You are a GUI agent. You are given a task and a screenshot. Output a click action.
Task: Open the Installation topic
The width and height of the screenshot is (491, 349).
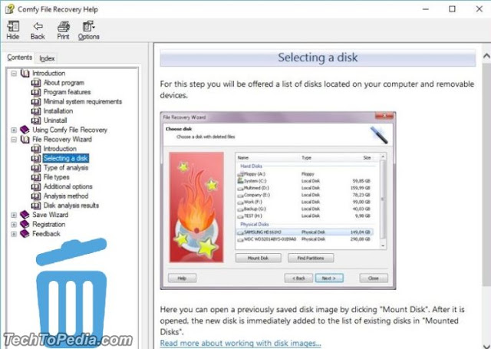(x=58, y=110)
